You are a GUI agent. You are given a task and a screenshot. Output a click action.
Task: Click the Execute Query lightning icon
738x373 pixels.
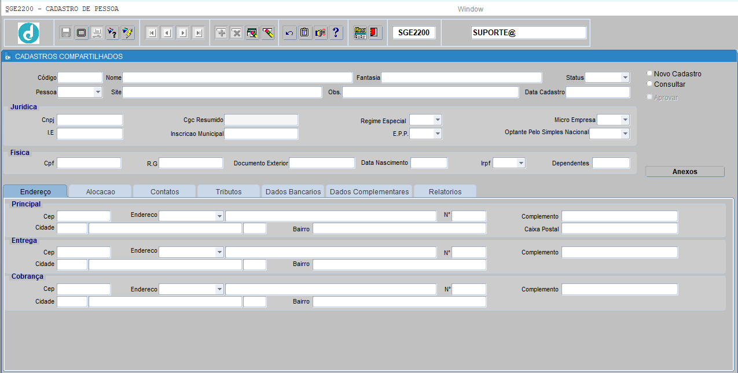click(128, 33)
